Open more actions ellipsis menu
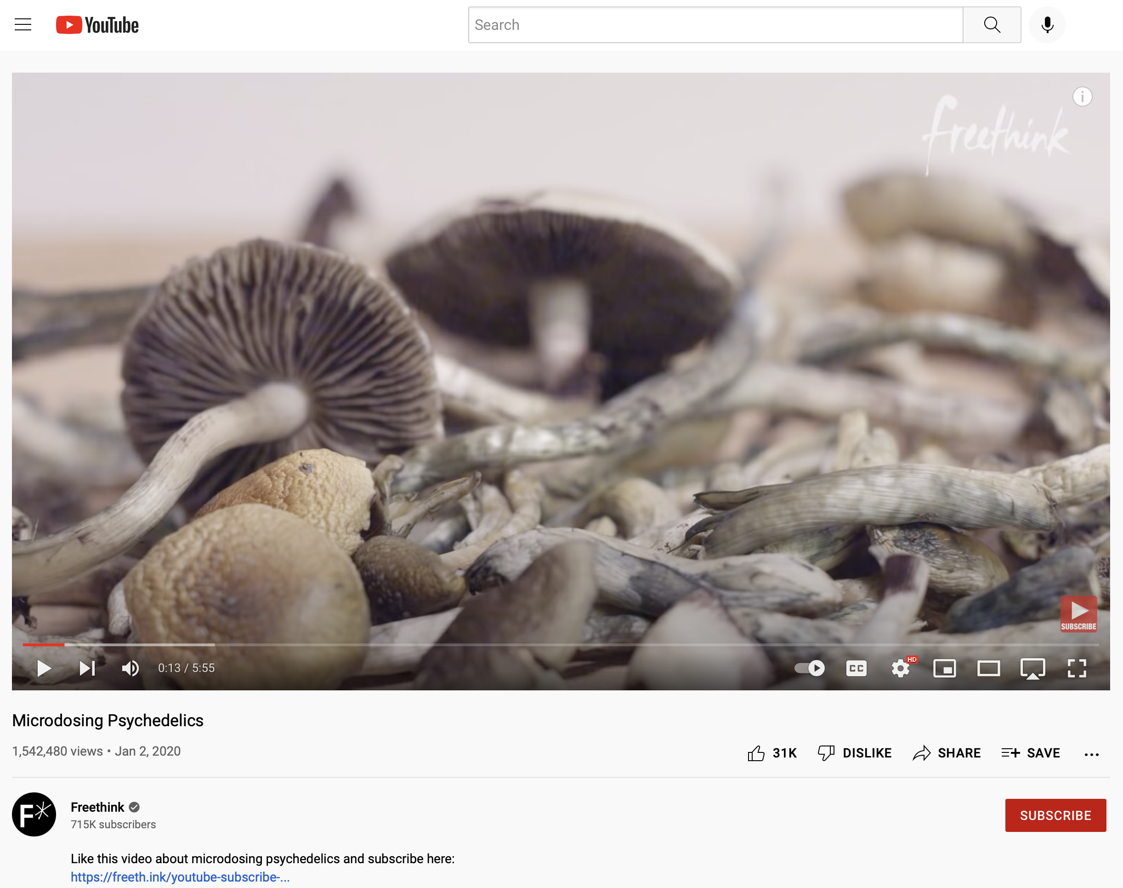The width and height of the screenshot is (1123, 888). click(1092, 754)
